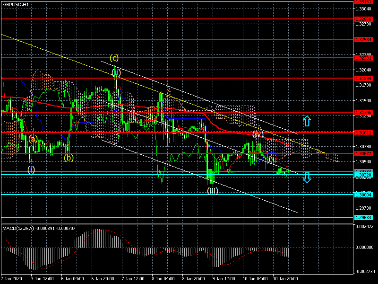
Task: Select the 1.32866 red price level label
Action: tap(363, 19)
